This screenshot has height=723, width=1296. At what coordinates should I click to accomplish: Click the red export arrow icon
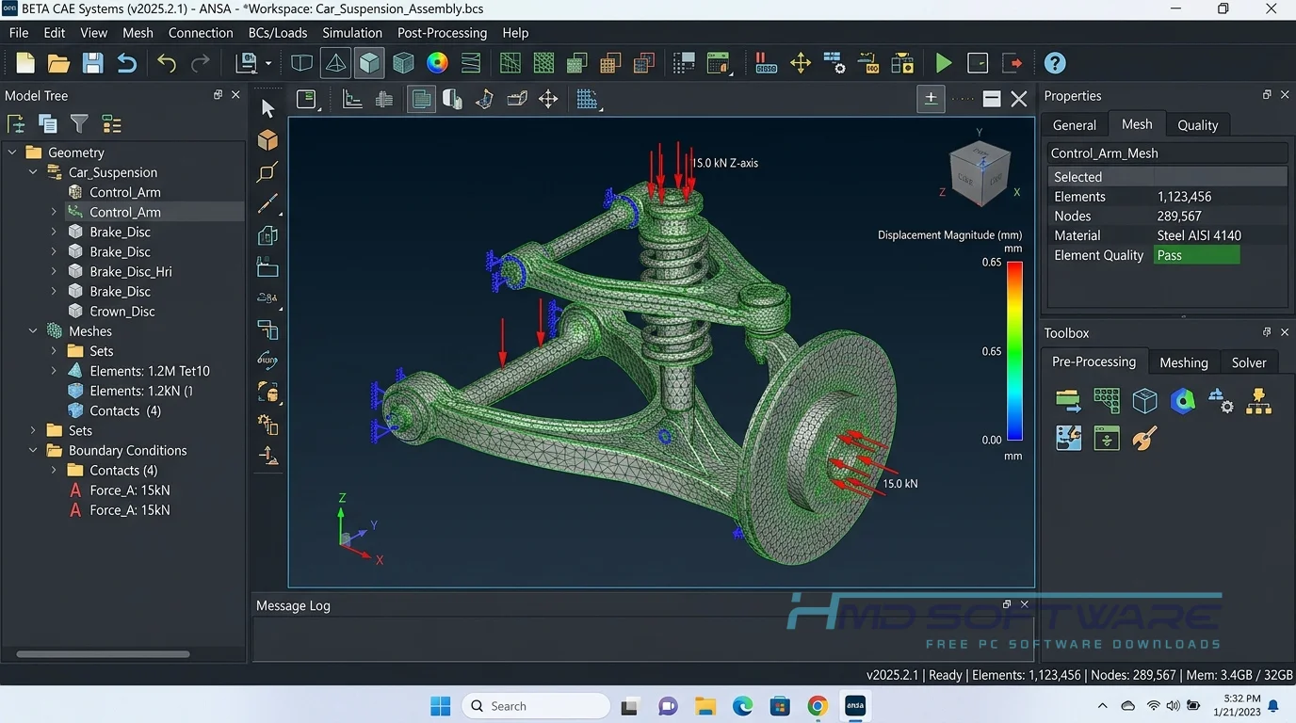point(1012,63)
